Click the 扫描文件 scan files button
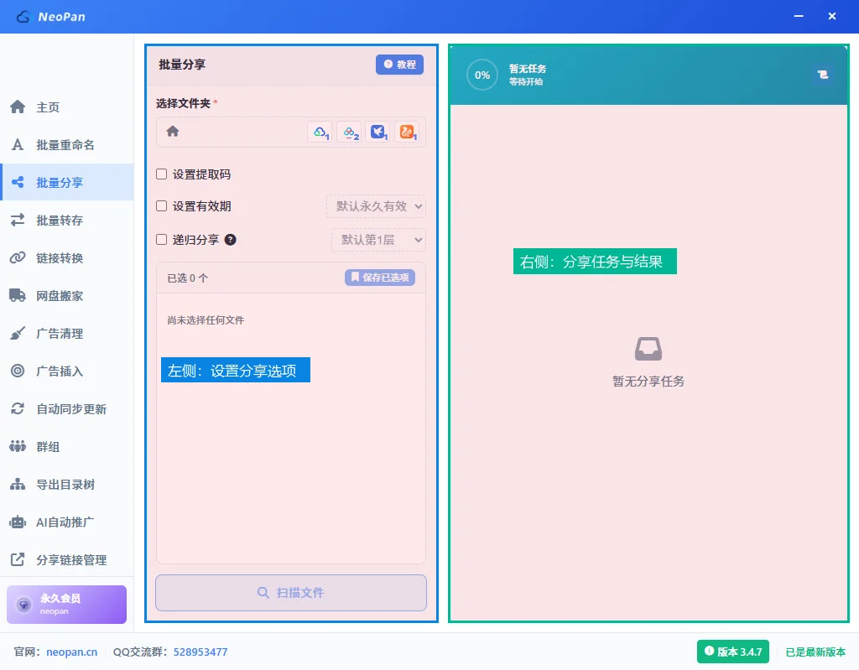The height and width of the screenshot is (670, 859). point(291,593)
